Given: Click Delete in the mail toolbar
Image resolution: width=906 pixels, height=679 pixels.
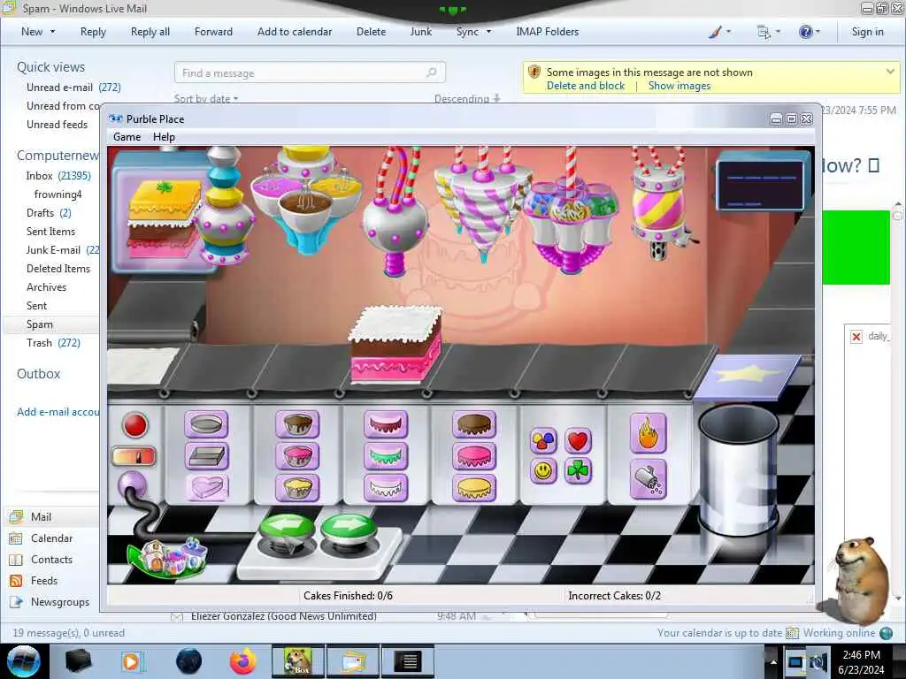Looking at the screenshot, I should click(x=371, y=32).
